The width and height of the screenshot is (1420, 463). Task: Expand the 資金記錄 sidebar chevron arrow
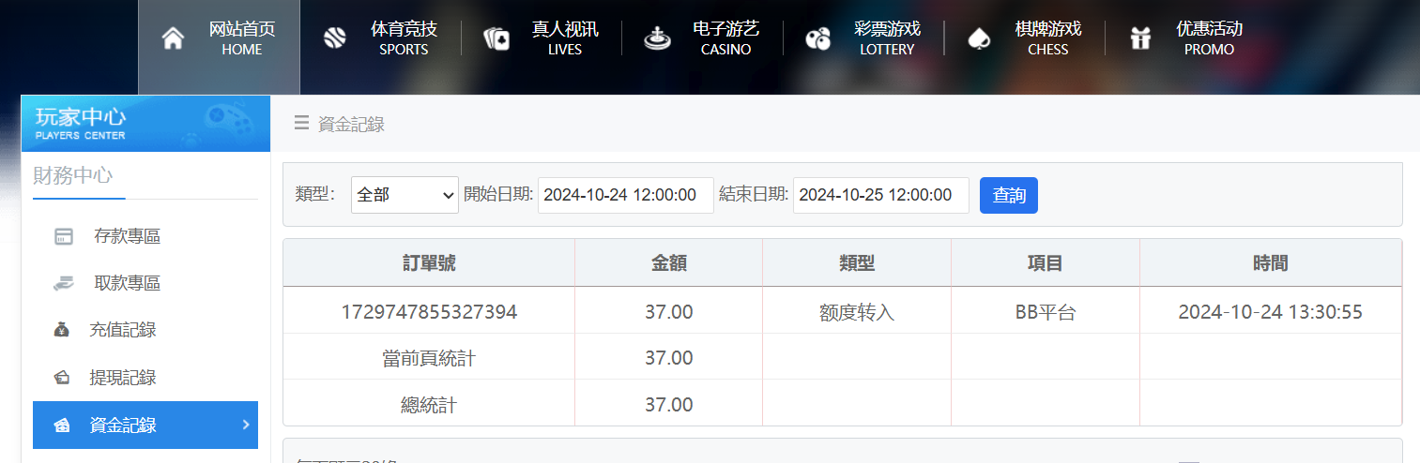pos(246,425)
